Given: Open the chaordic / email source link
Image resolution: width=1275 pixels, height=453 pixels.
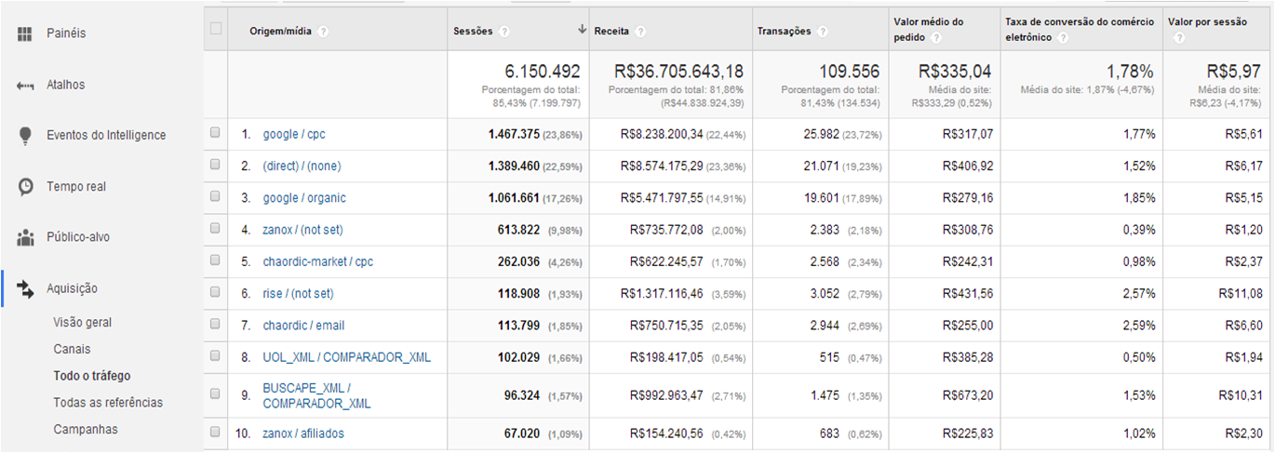Looking at the screenshot, I should point(303,326).
